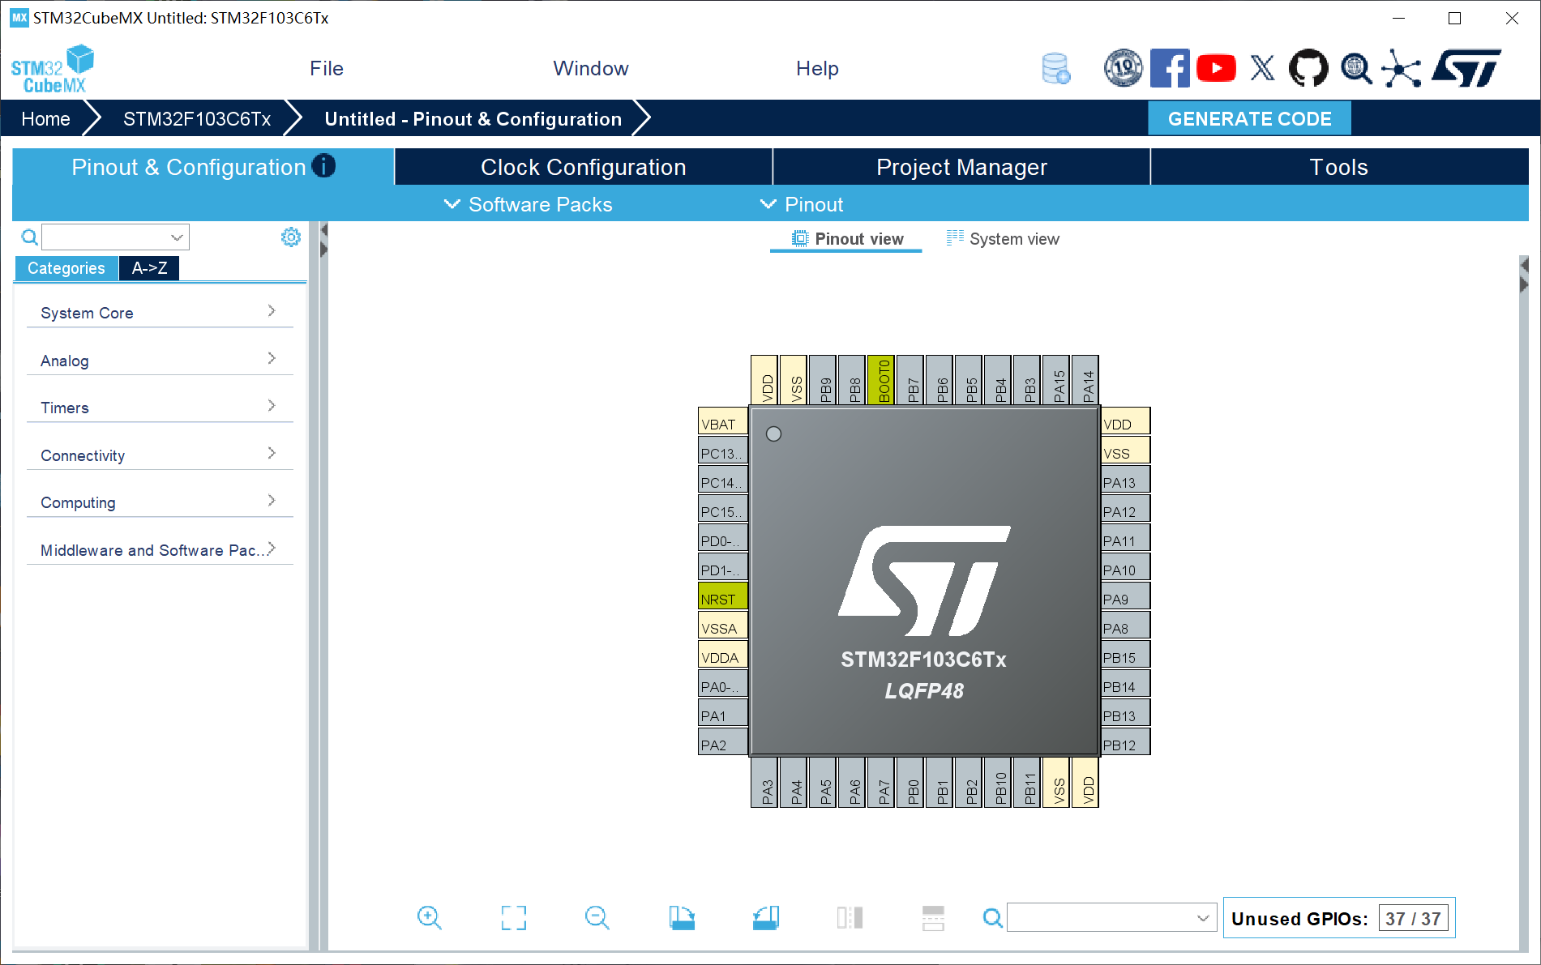Click the 10th anniversary badge icon
The height and width of the screenshot is (965, 1541).
[1124, 68]
